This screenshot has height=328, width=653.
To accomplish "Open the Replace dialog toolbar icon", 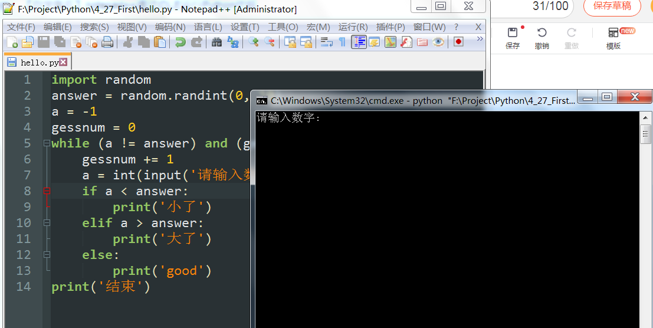I will (232, 42).
